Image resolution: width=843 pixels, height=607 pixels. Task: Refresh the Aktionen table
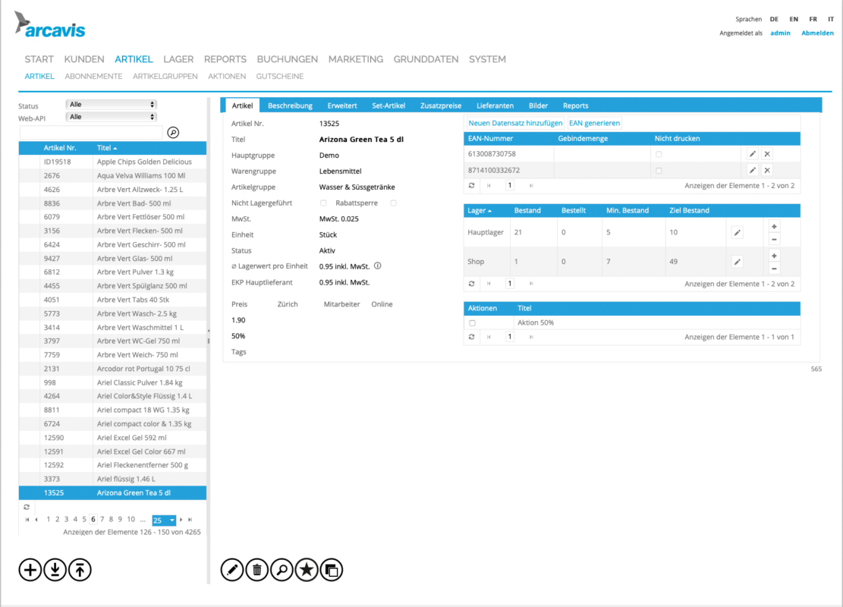471,337
